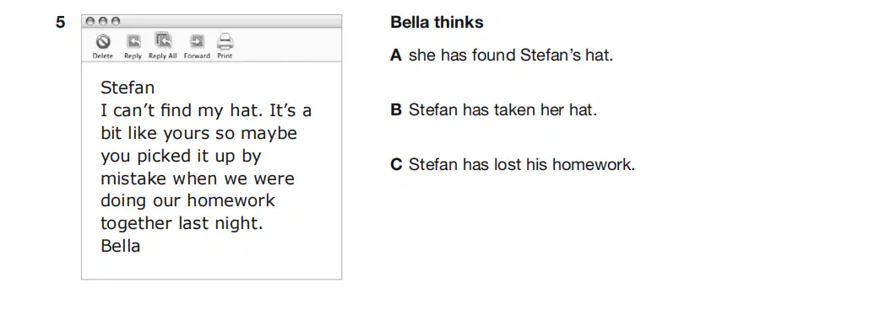Screen dimensions: 896x309
Task: Click the Delete icon in email toolbar
Action: pyautogui.click(x=103, y=41)
